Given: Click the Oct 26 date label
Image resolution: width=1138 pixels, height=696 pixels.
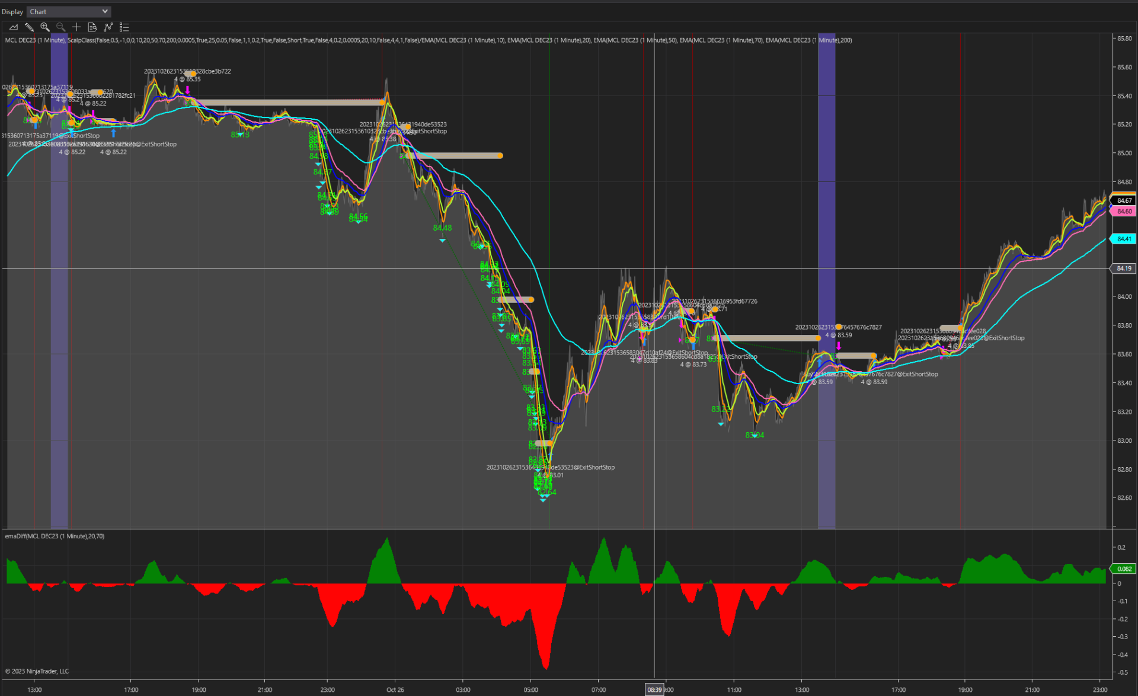Looking at the screenshot, I should pyautogui.click(x=395, y=689).
